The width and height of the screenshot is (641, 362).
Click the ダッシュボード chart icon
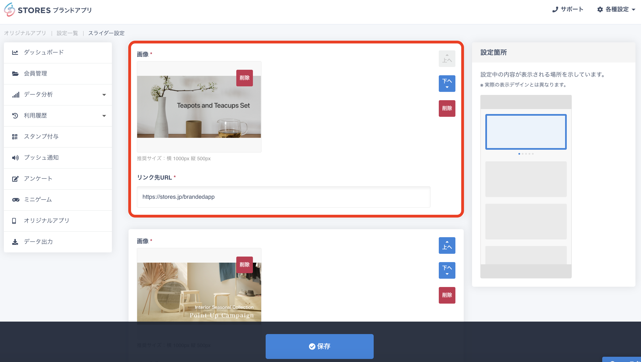15,53
